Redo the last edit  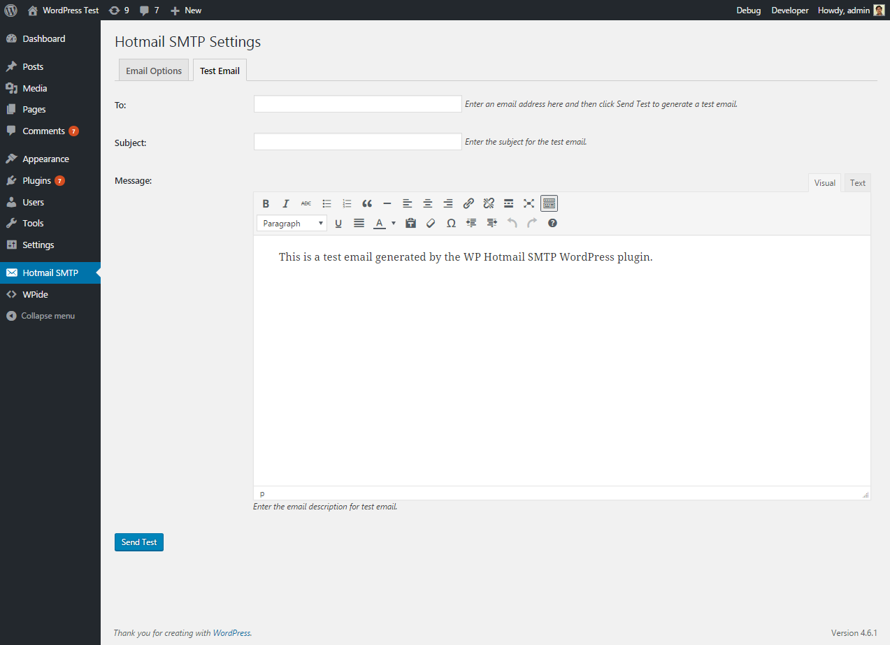[532, 223]
